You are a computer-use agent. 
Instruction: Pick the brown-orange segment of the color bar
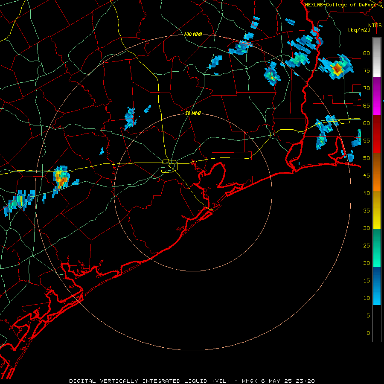pyautogui.click(x=377, y=172)
